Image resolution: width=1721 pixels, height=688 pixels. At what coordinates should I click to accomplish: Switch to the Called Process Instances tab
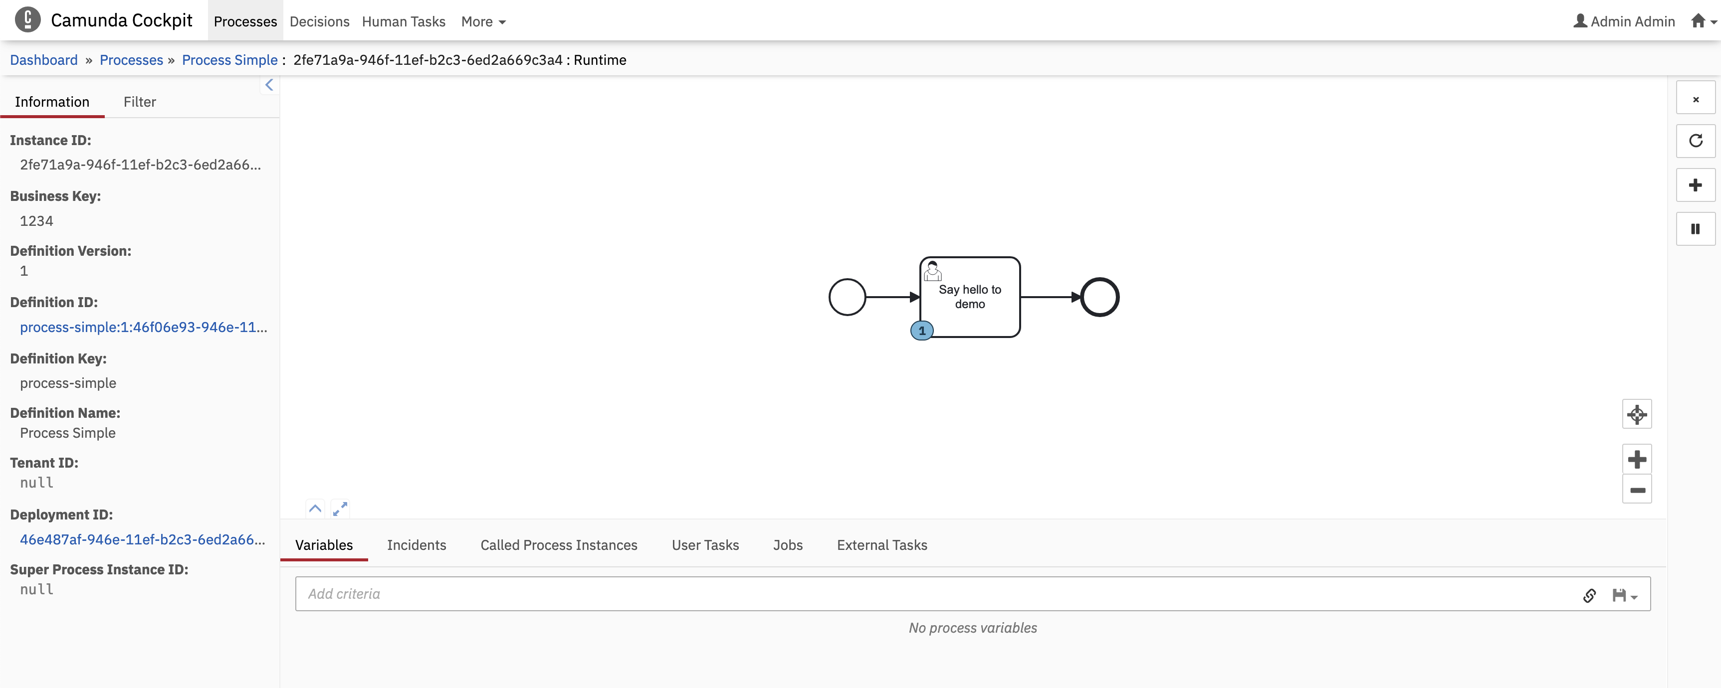point(559,545)
